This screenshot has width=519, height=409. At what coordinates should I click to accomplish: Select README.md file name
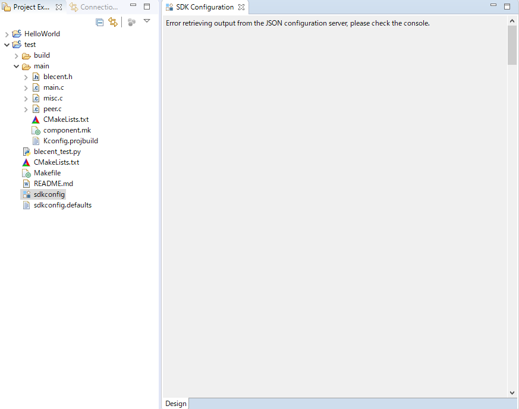54,184
